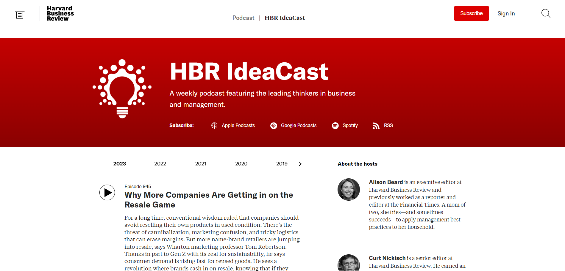Viewport: 565px width, 271px height.
Task: Select the 2023 year tab
Action: pyautogui.click(x=119, y=164)
